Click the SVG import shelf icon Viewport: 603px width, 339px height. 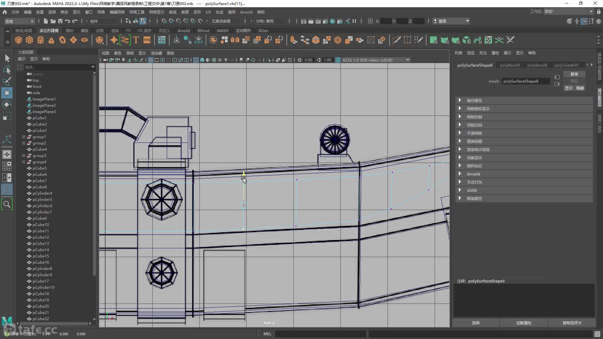click(147, 40)
